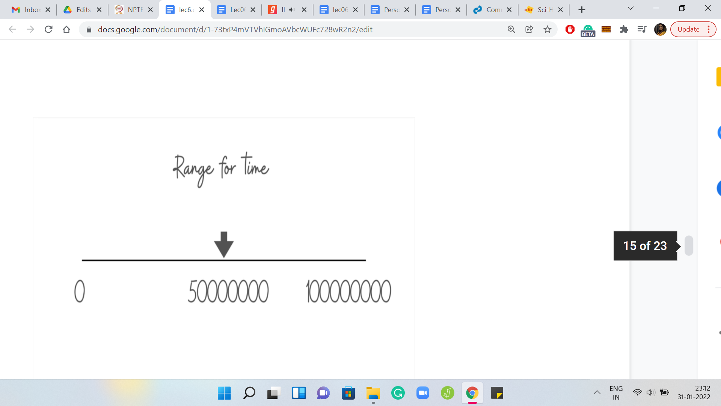This screenshot has height=406, width=721.
Task: Share this page using the share icon
Action: (529, 29)
